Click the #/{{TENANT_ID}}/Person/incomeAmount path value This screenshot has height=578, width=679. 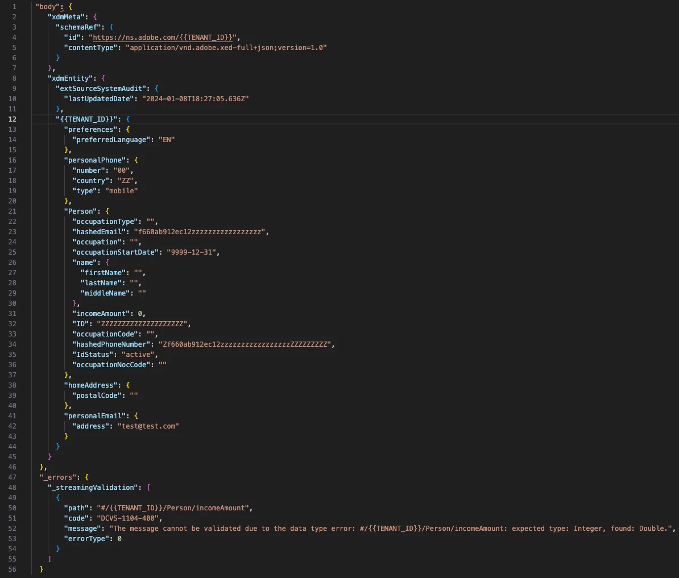(x=173, y=508)
